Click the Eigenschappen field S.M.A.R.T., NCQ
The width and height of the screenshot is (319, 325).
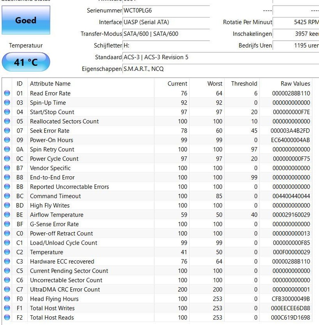coord(221,69)
